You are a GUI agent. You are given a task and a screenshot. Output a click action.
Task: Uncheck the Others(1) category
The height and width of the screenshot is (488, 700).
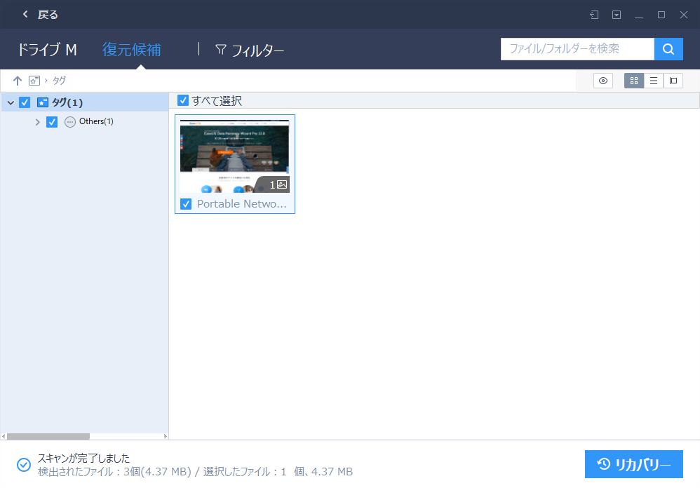pos(51,121)
